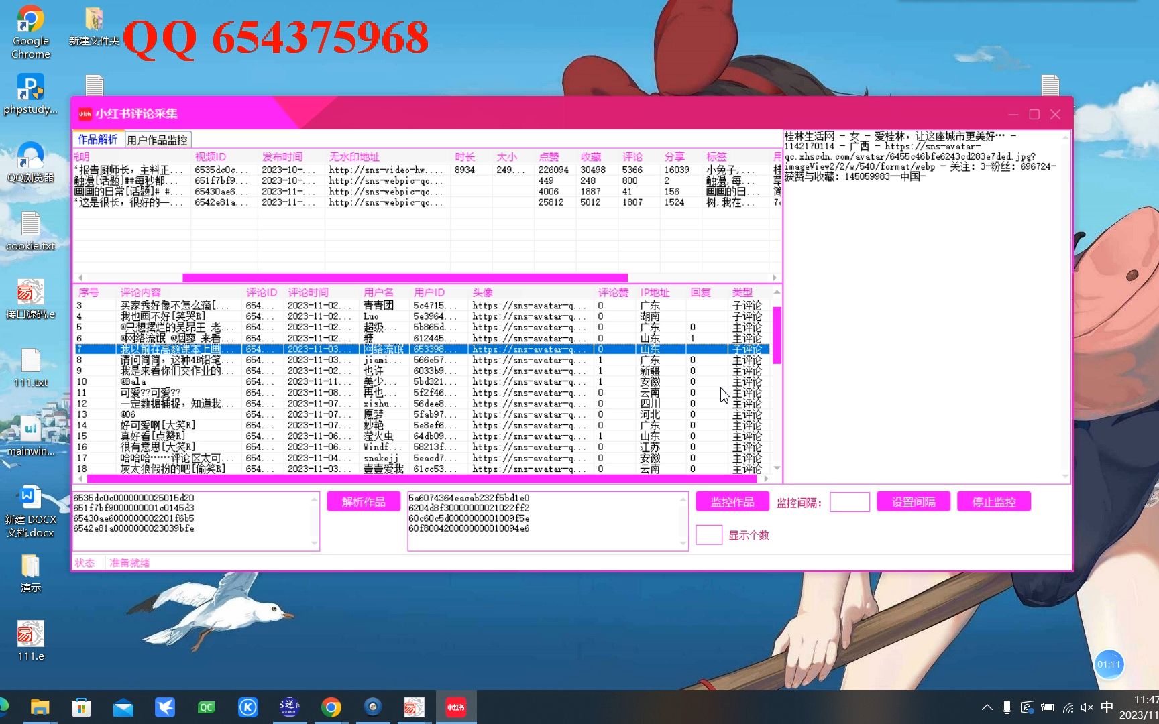Click the 设置间隔 button
Viewport: 1159px width, 724px height.
(913, 502)
